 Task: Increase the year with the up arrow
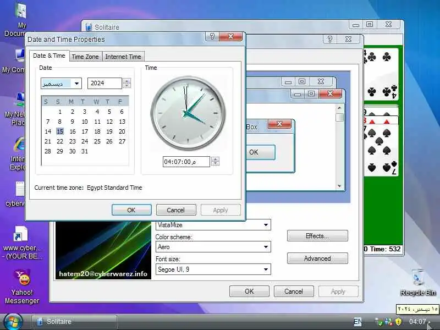[x=127, y=81]
